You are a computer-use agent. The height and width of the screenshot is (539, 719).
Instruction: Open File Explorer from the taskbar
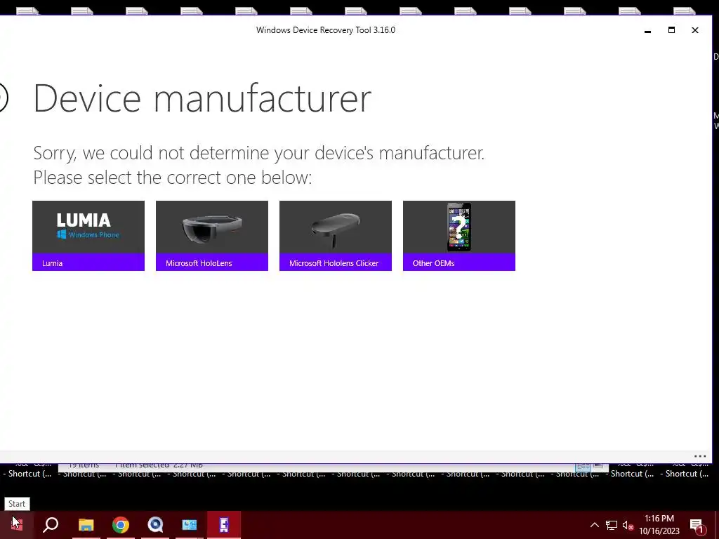pos(86,525)
